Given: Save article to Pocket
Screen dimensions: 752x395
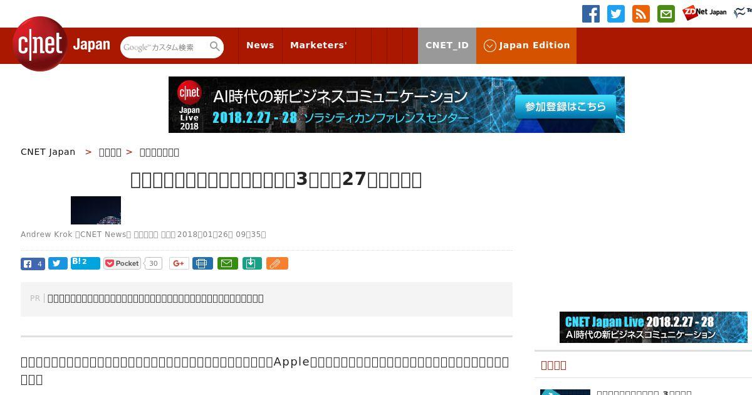Looking at the screenshot, I should click(x=122, y=264).
